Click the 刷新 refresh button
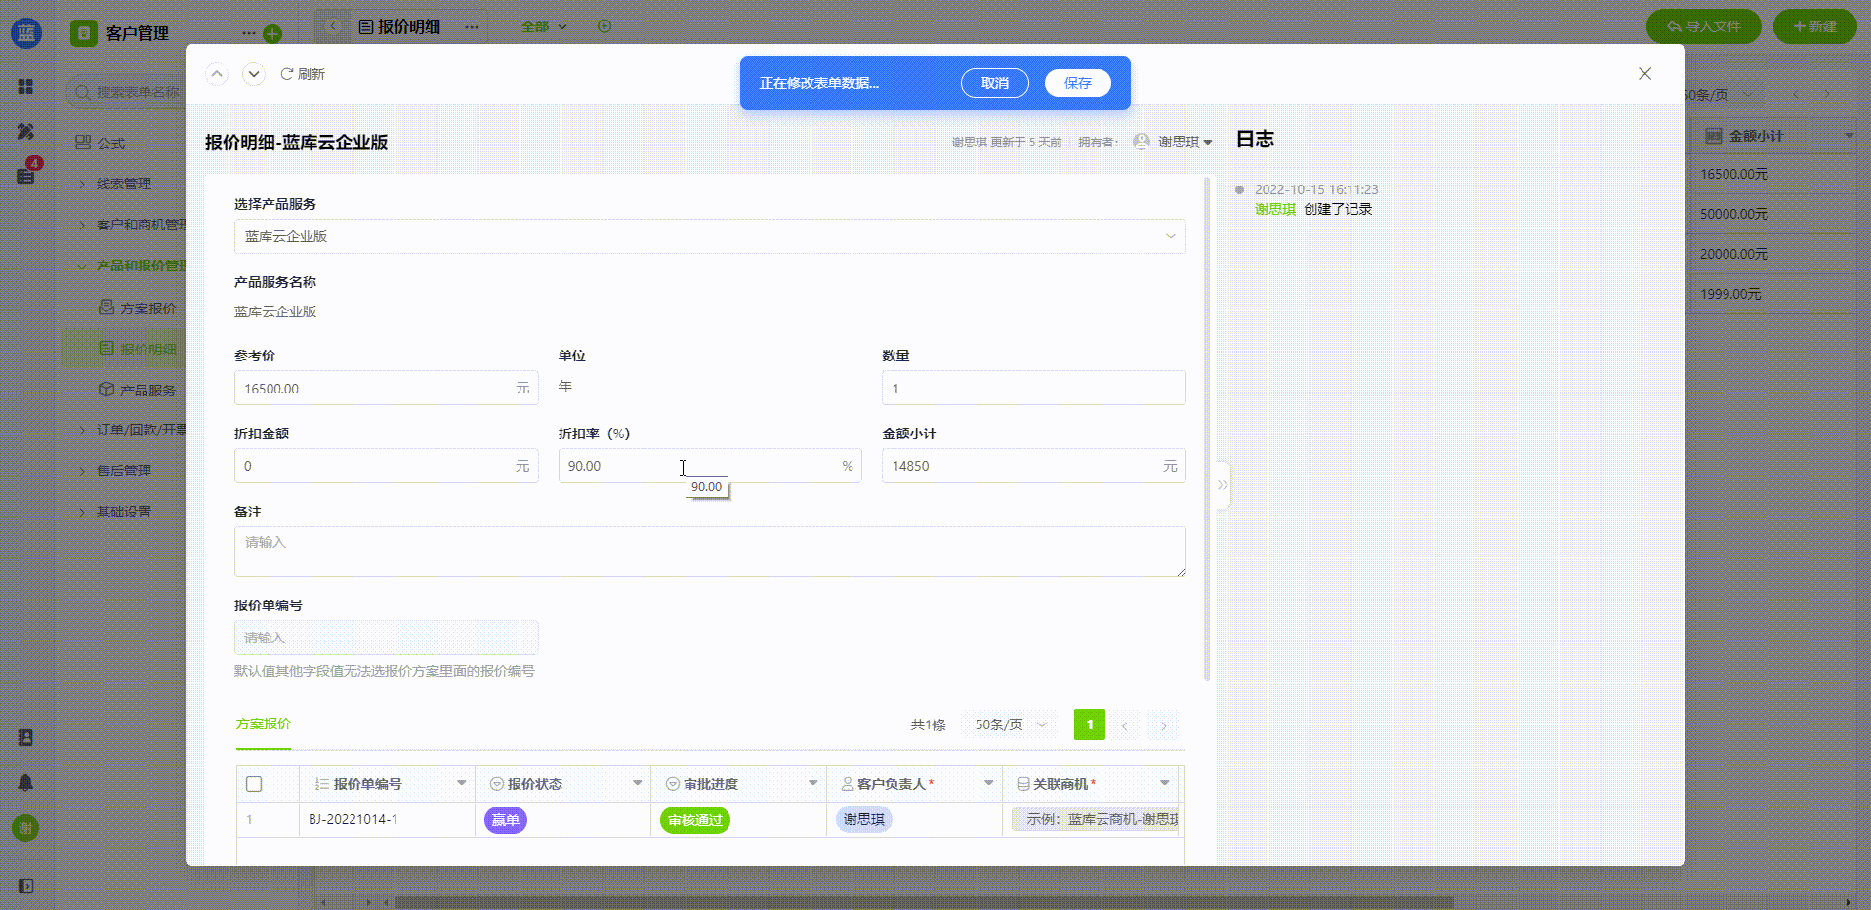 tap(303, 74)
